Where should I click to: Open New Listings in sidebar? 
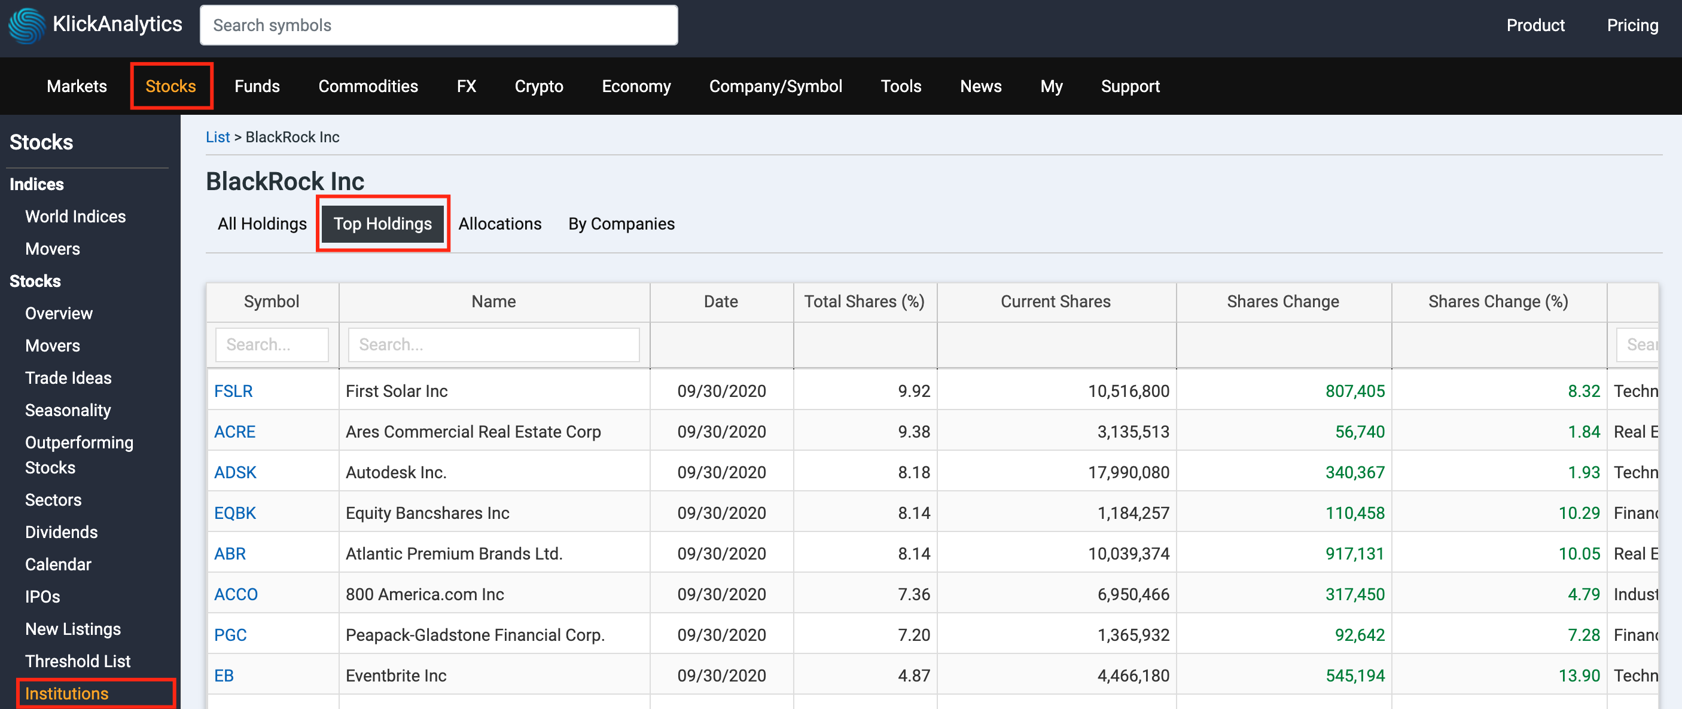[72, 629]
